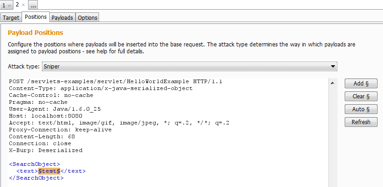Click the POST request line in editor
Viewport: 383px width, 187px height.
click(116, 81)
